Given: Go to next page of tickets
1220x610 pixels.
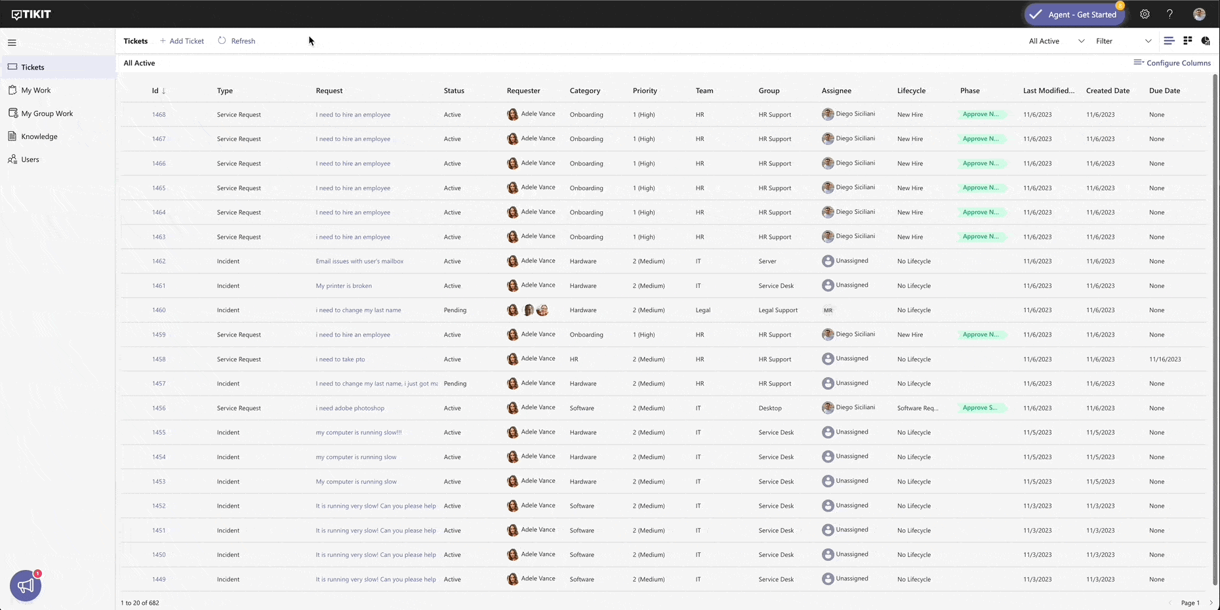Looking at the screenshot, I should pyautogui.click(x=1211, y=603).
